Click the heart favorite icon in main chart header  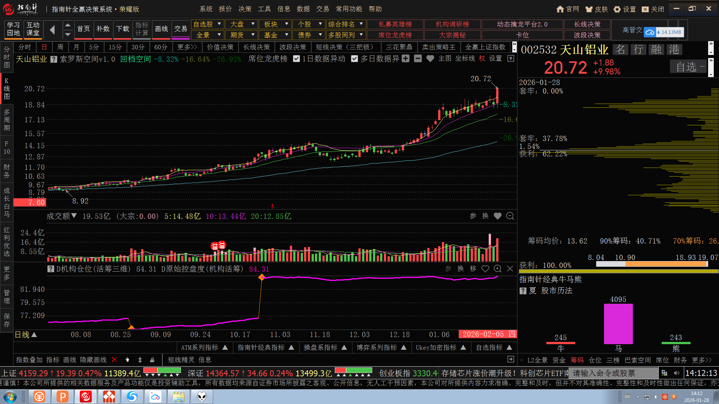tap(430, 58)
